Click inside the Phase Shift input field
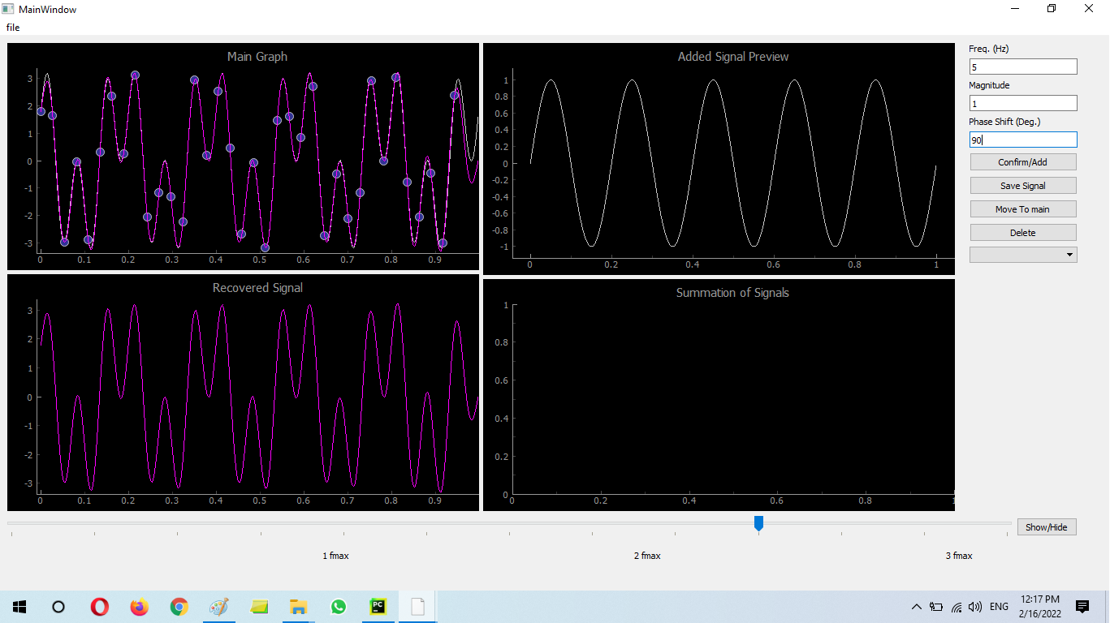This screenshot has width=1110, height=623. click(x=1022, y=139)
